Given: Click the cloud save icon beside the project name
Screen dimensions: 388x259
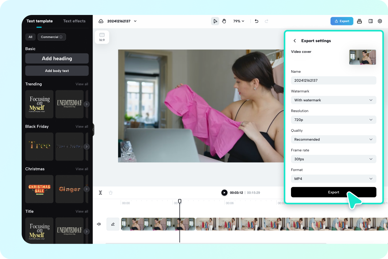Looking at the screenshot, I should point(101,21).
